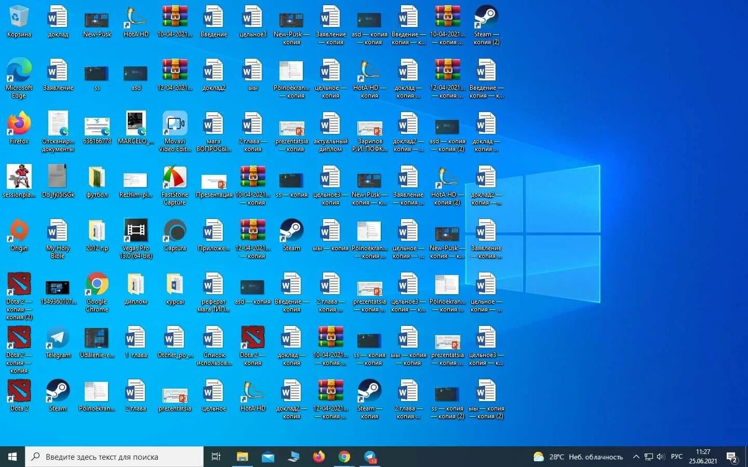Viewport: 748px width, 467px height.
Task: Open Task View from the taskbar
Action: pyautogui.click(x=216, y=457)
